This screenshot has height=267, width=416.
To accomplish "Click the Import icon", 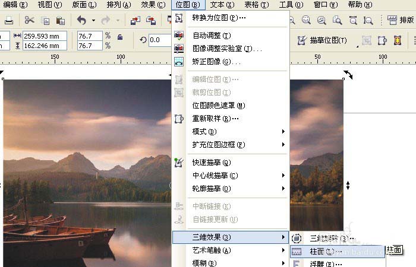I will pos(135,20).
